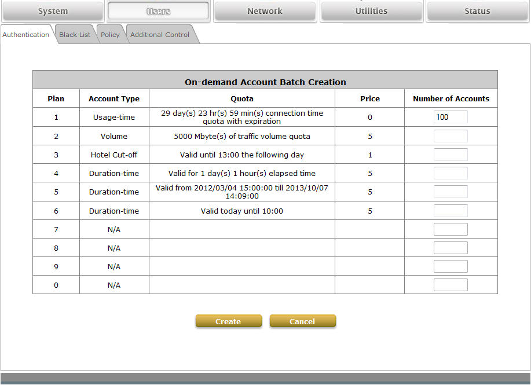Image resolution: width=531 pixels, height=385 pixels.
Task: Switch to the Authentication tab
Action: [x=26, y=35]
